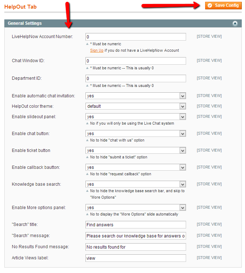Click the LiveHelpNow Account Number field

point(135,37)
